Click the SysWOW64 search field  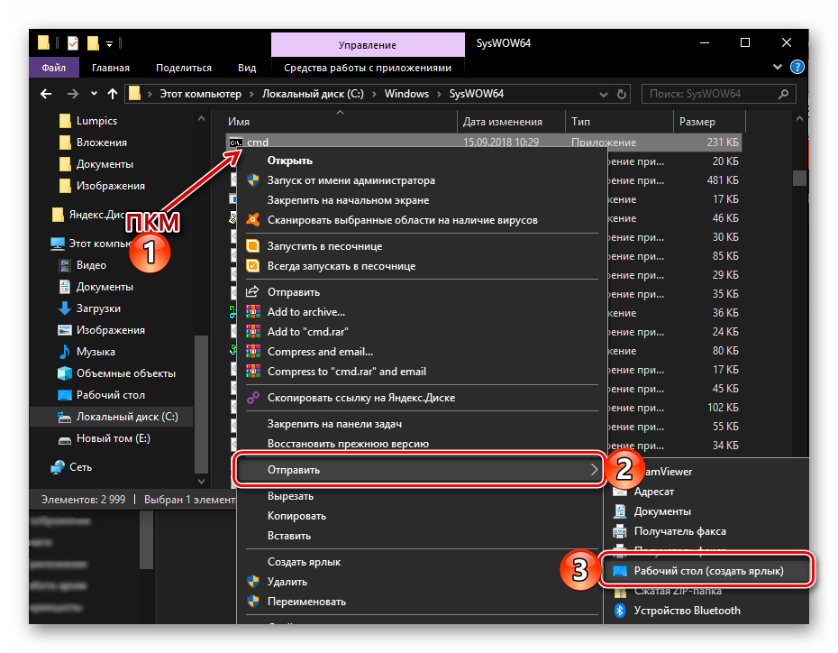[x=718, y=94]
